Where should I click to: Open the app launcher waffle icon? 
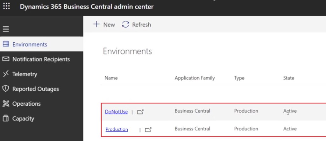(x=6, y=6)
